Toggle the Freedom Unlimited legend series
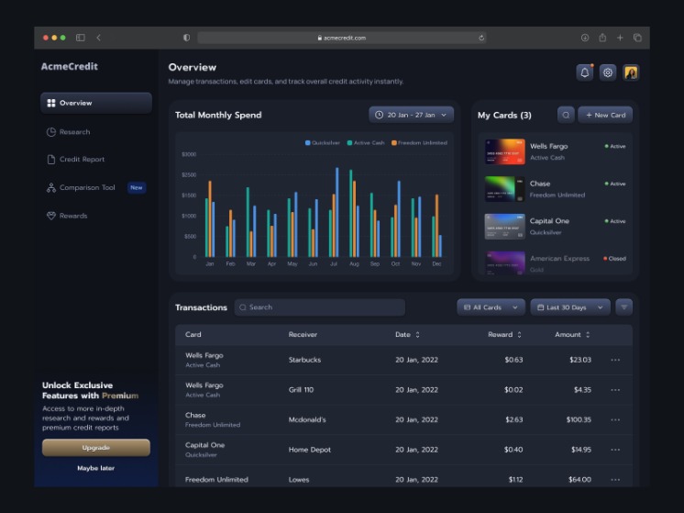The height and width of the screenshot is (513, 684). coord(419,143)
